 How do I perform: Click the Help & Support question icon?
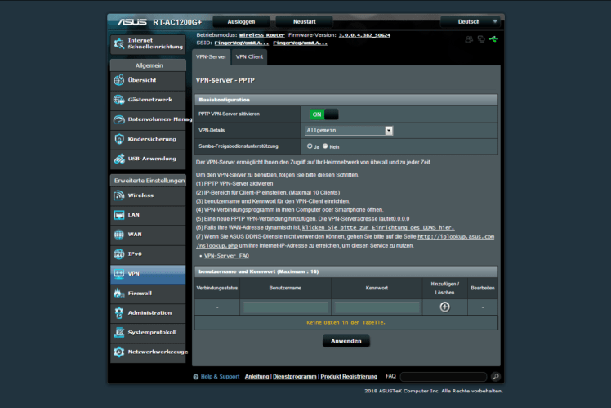(x=196, y=377)
